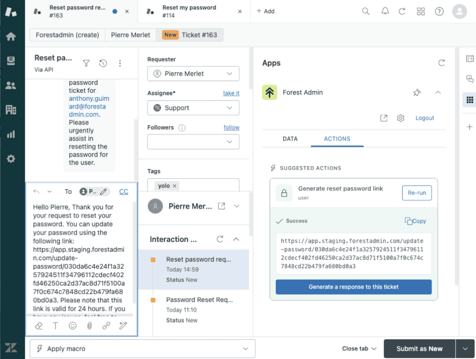Viewport: 476px width, 359px height.
Task: Click the follow link
Action: pyautogui.click(x=232, y=127)
